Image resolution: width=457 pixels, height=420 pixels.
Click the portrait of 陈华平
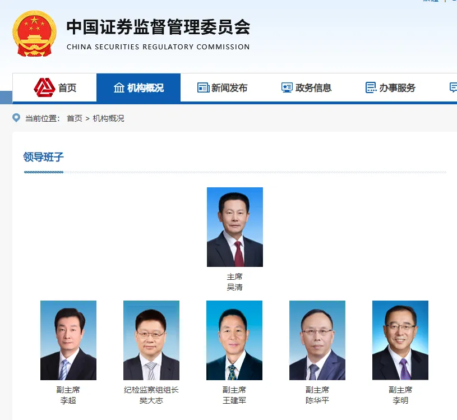click(x=317, y=340)
